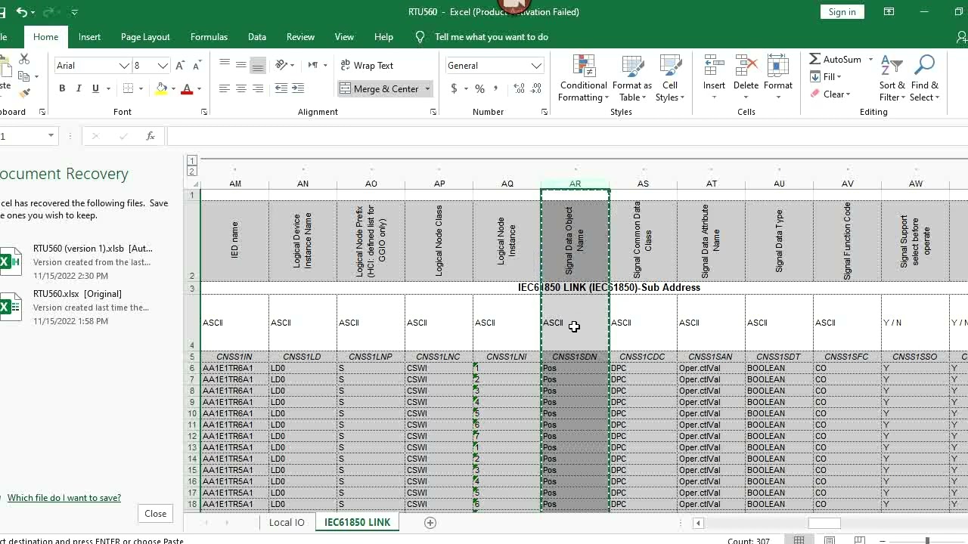Open the Page Layout ribbon tab
The image size is (968, 544).
coord(145,36)
